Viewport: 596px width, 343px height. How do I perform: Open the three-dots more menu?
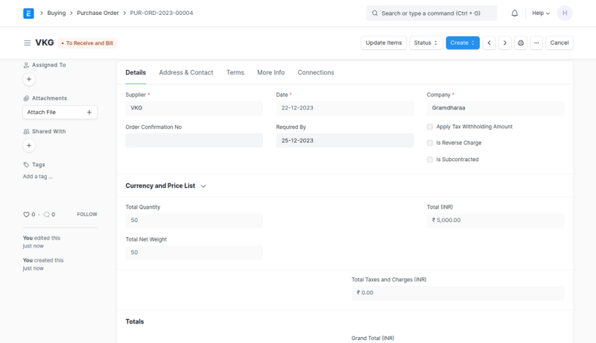pos(536,43)
